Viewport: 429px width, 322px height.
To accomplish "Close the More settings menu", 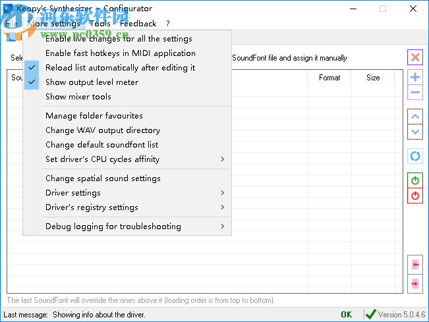I will pyautogui.click(x=53, y=24).
